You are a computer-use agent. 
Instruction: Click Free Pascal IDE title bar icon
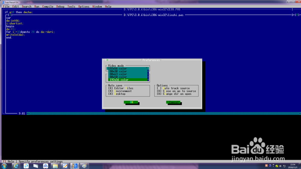pos(3,2)
